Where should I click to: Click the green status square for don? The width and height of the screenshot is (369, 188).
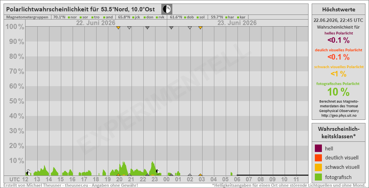(x=144, y=17)
